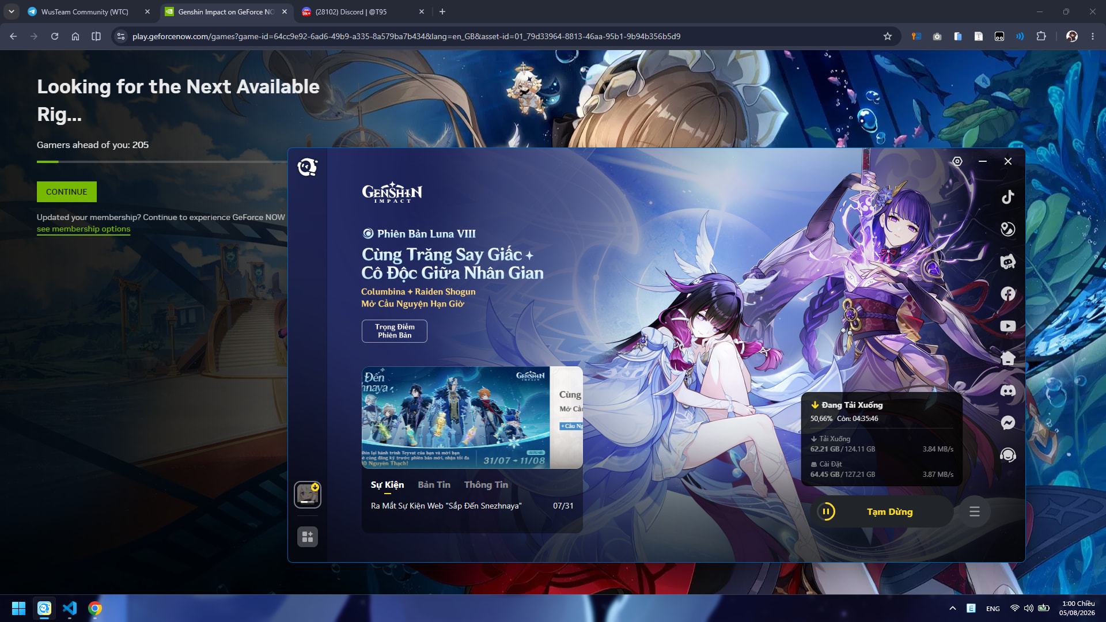Image resolution: width=1106 pixels, height=622 pixels.
Task: Open a new Chrome tab
Action: coord(442,12)
